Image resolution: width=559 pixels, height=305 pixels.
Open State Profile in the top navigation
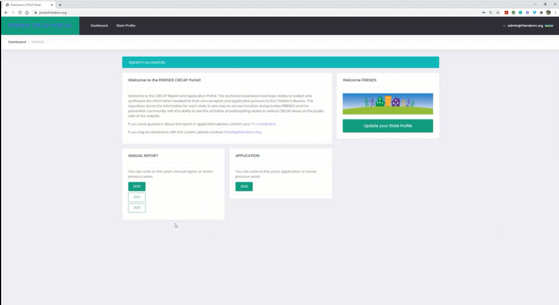126,25
